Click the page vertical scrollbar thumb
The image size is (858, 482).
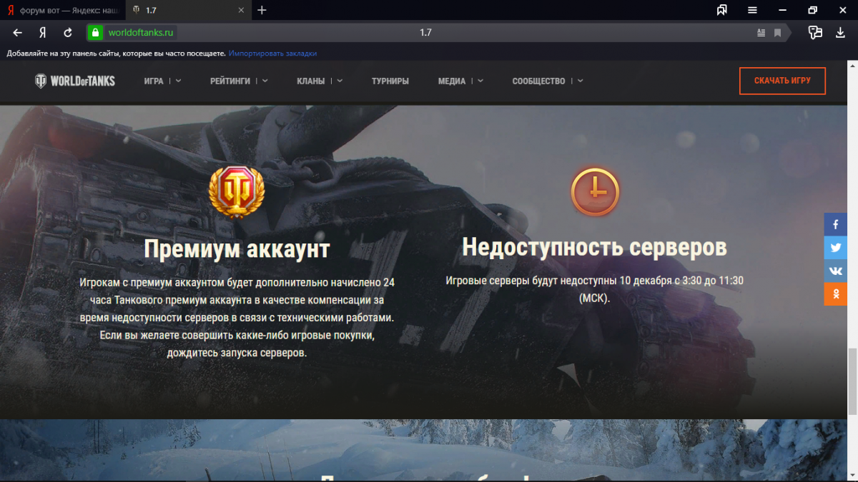(852, 381)
